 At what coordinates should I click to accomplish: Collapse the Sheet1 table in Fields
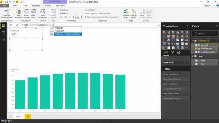(x=192, y=56)
